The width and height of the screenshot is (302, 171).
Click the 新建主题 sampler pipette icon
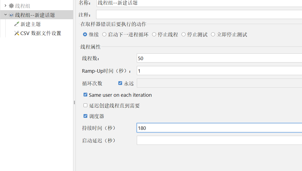pos(17,24)
